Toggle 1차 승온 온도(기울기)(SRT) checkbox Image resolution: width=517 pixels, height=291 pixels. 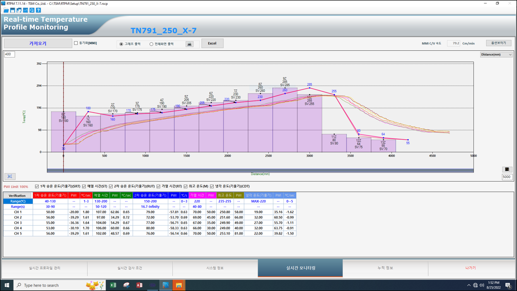[37, 187]
